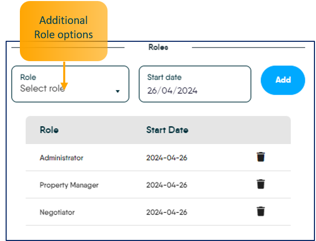316x241 pixels.
Task: Click the Property Manager start date cell
Action: point(167,185)
